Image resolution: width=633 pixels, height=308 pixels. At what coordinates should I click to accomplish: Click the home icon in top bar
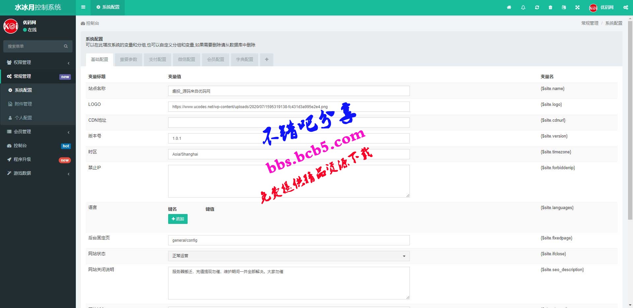pos(509,7)
